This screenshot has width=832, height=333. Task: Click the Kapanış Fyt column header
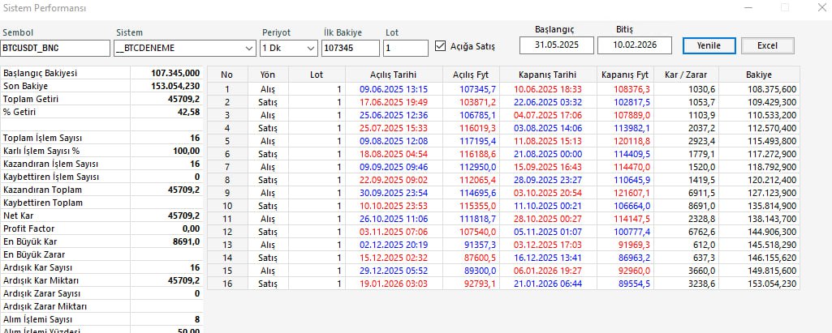(624, 75)
